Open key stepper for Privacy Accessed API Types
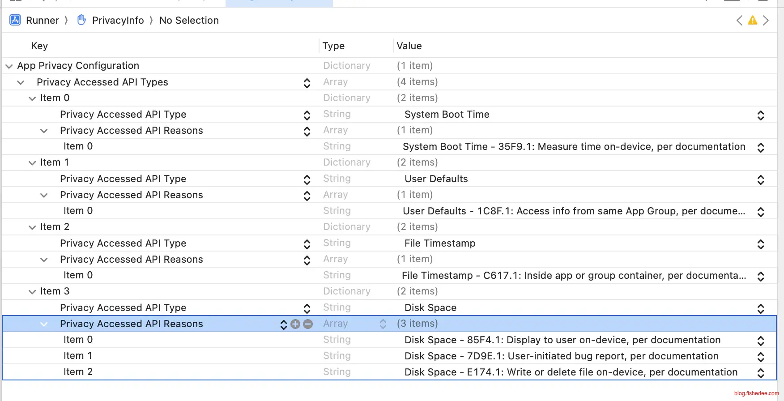784x401 pixels. [307, 83]
